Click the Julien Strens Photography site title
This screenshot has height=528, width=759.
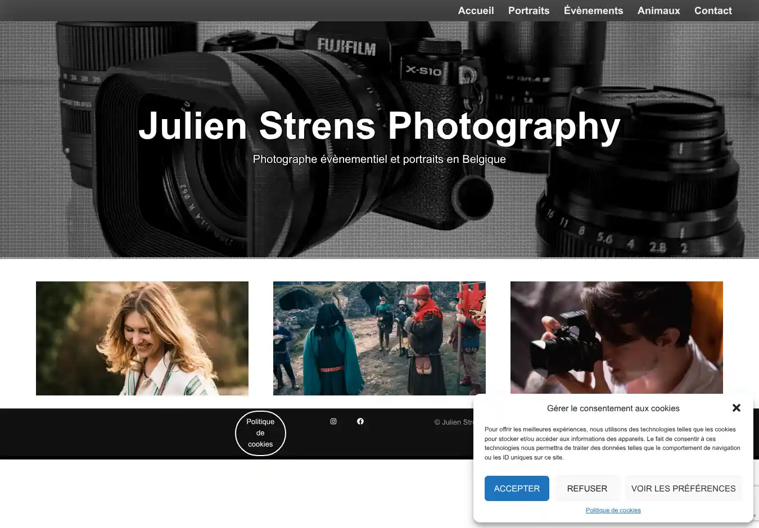(379, 125)
